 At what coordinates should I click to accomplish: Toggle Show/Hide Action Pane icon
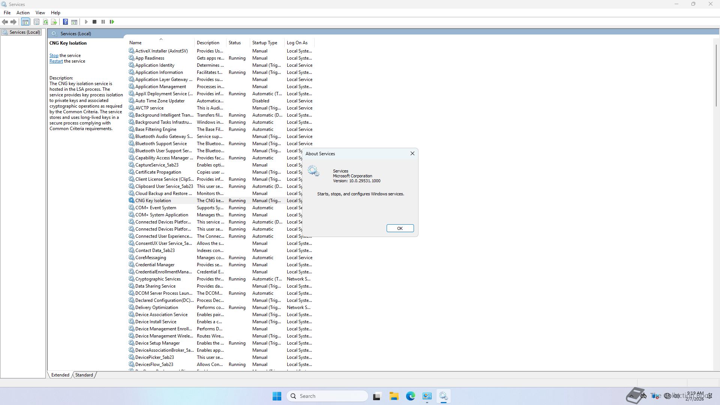(74, 22)
